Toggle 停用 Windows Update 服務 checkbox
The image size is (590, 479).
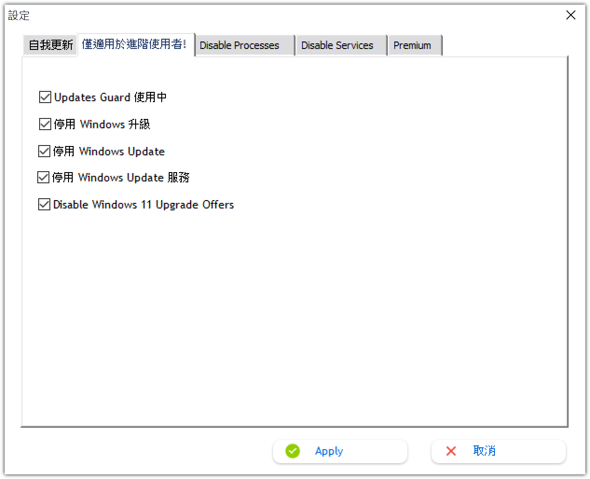click(x=43, y=177)
